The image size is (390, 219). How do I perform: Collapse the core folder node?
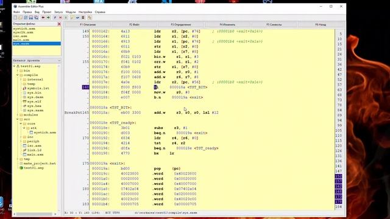(21, 123)
